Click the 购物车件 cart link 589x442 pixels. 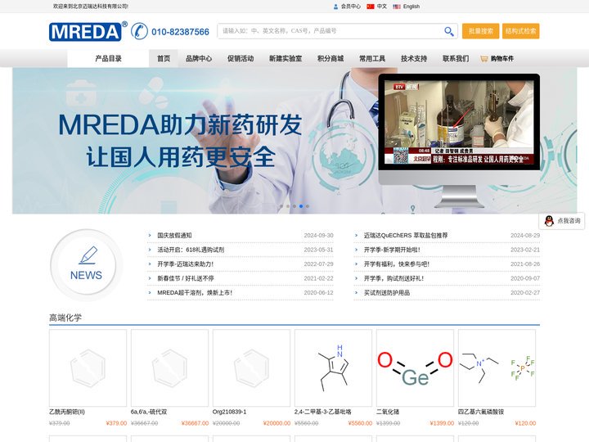[501, 59]
